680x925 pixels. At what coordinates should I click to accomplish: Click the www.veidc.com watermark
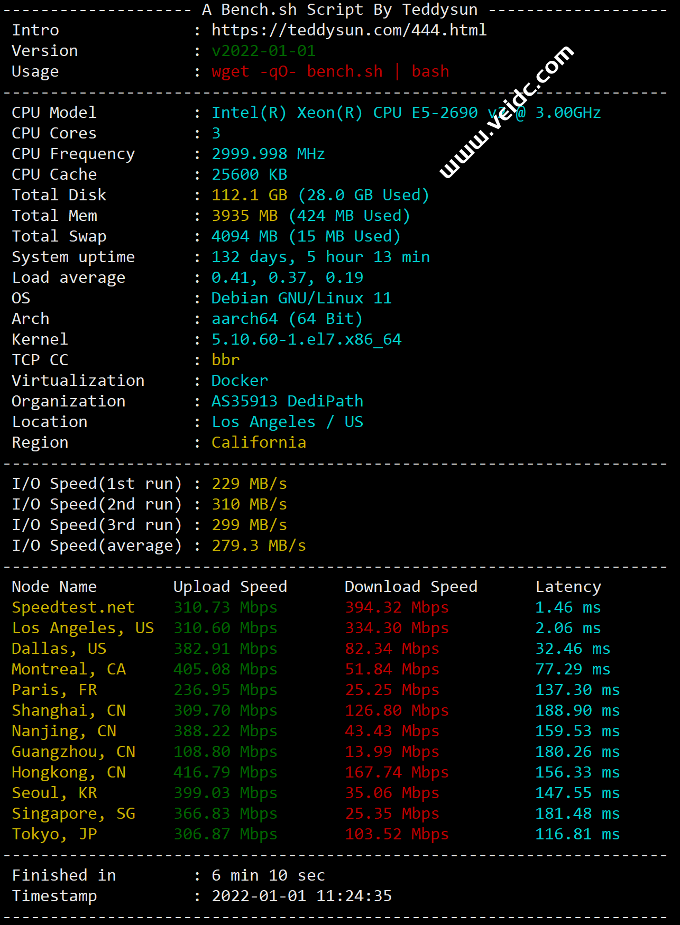coord(506,112)
